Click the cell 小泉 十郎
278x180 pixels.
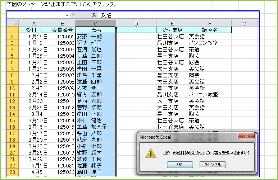(96, 146)
